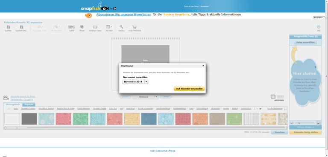Open the Geometric Seasons background category
This screenshot has width=328, height=157.
coord(28,109)
